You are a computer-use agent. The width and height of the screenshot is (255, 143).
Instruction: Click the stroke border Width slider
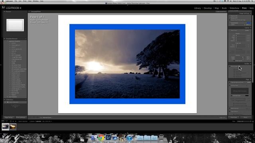(x=240, y=25)
